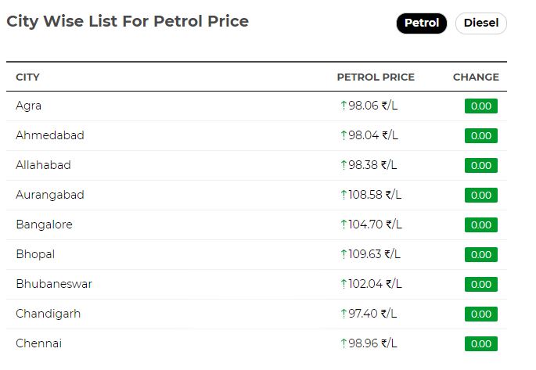Click the up arrow next to Bangalore 104.70
This screenshot has width=536, height=370.
(344, 225)
